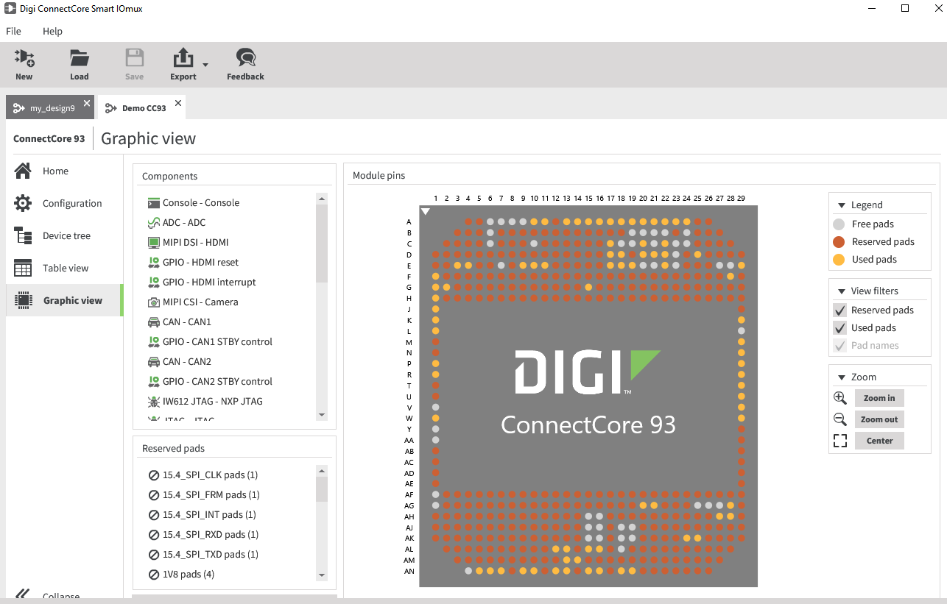Close the my_design9 tab
Viewport: 947px width, 604px height.
87,103
